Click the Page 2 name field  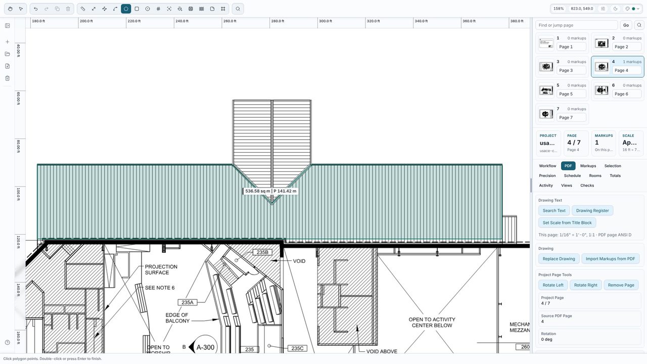[x=627, y=47]
